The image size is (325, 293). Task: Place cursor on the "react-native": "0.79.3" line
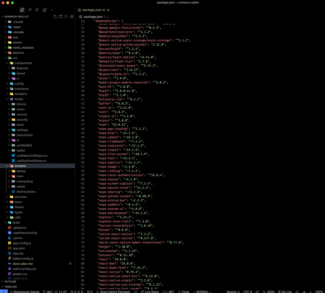click(x=119, y=272)
